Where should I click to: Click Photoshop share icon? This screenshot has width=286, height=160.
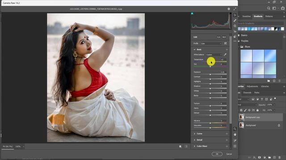click(x=283, y=8)
